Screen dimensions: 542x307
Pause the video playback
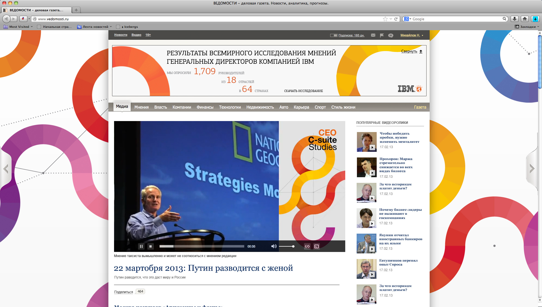tap(141, 246)
